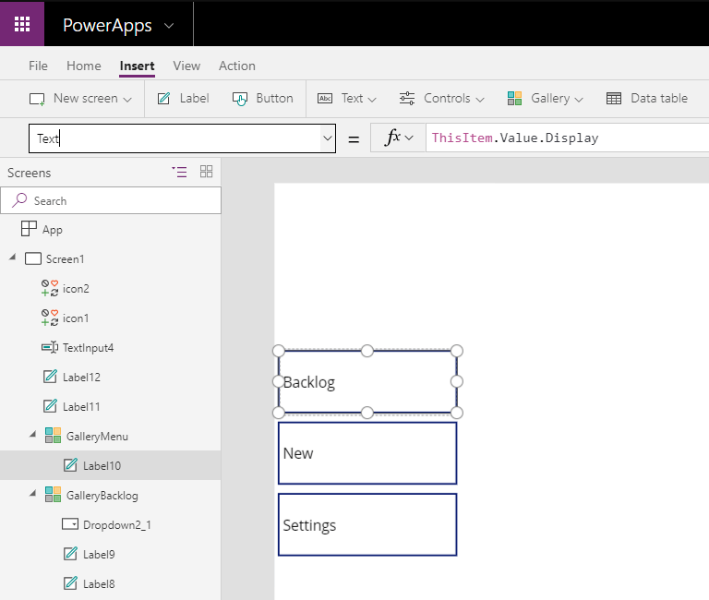This screenshot has width=709, height=600.
Task: Expand the New screen dropdown arrow
Action: 127,100
